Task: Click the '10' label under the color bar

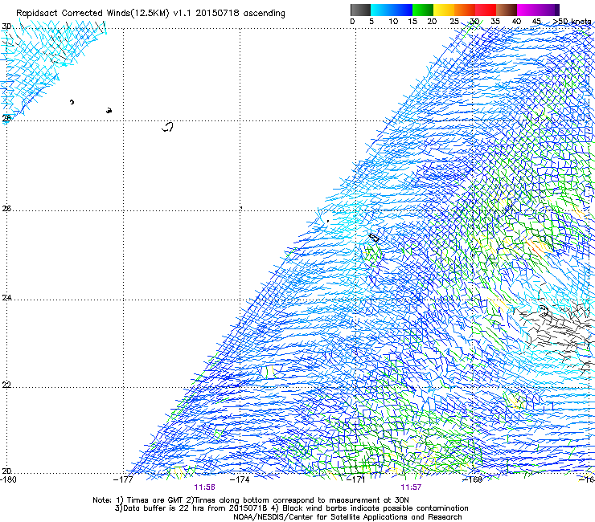Action: 393,22
